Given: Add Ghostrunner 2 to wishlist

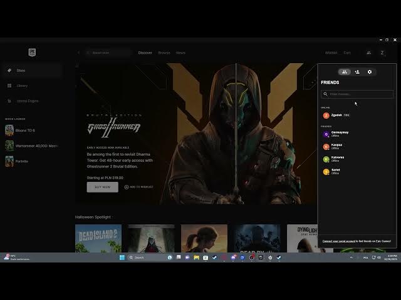Looking at the screenshot, I should (139, 187).
